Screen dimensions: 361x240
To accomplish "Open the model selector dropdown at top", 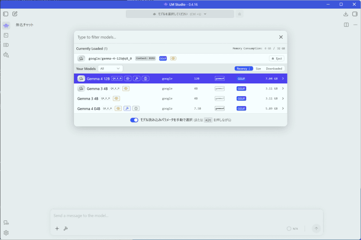I will (x=180, y=14).
